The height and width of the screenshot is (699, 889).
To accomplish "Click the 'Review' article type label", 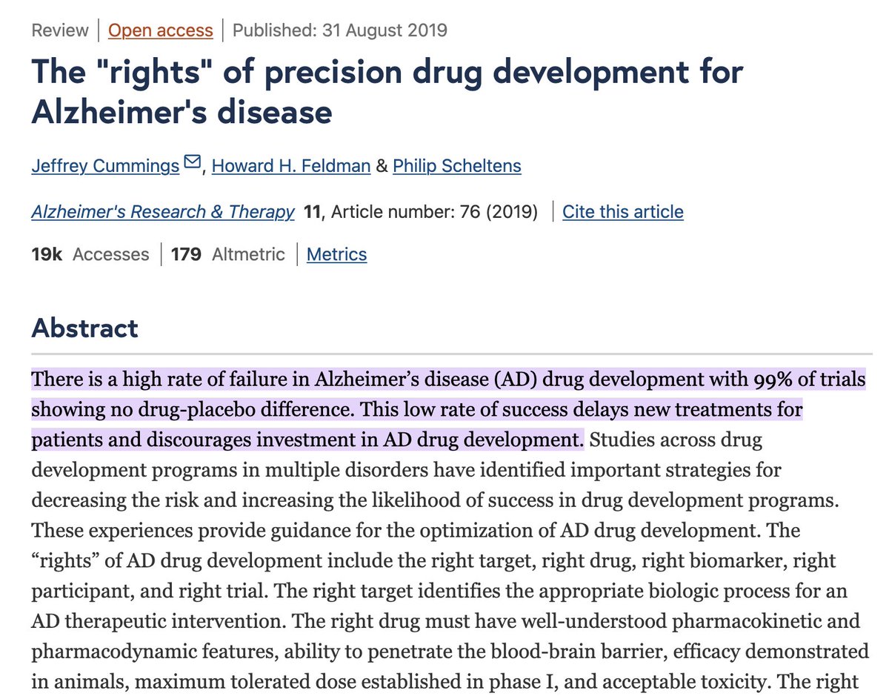I will coord(58,30).
